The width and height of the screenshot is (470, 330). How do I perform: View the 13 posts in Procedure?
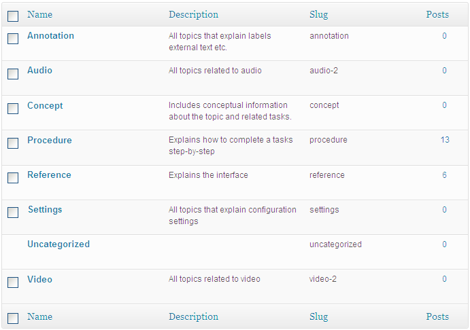(x=445, y=140)
